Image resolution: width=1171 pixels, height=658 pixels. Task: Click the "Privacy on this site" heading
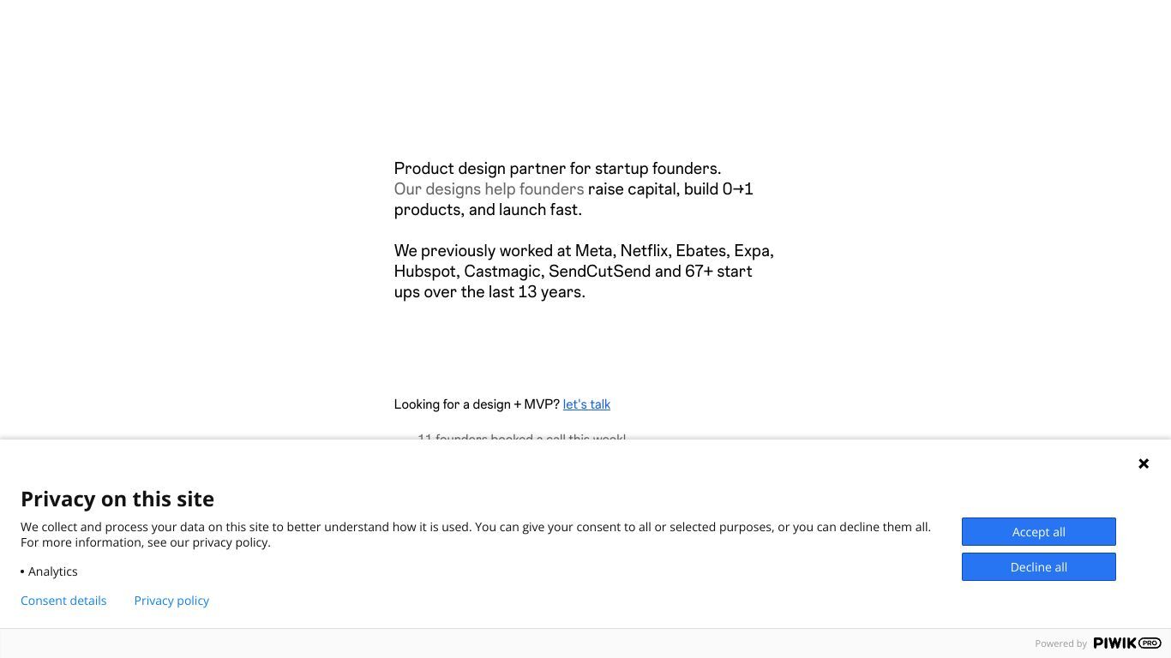tap(117, 499)
